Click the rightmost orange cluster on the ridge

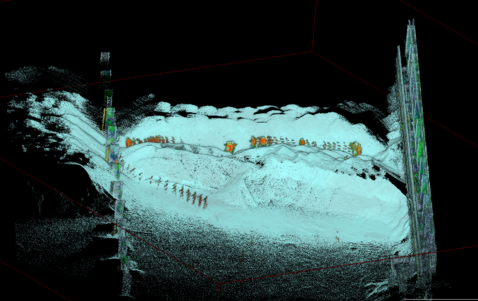[355, 148]
